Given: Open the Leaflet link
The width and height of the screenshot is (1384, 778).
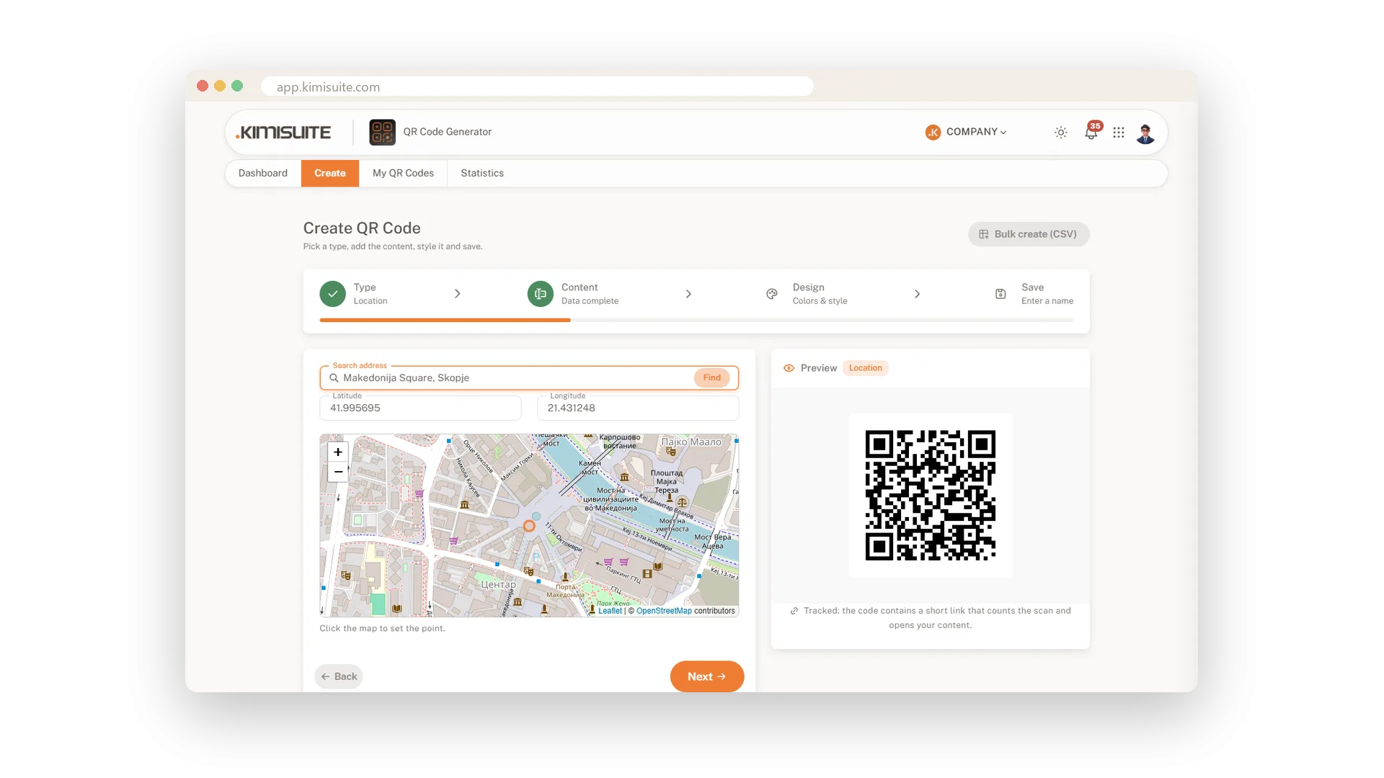Looking at the screenshot, I should (x=610, y=611).
